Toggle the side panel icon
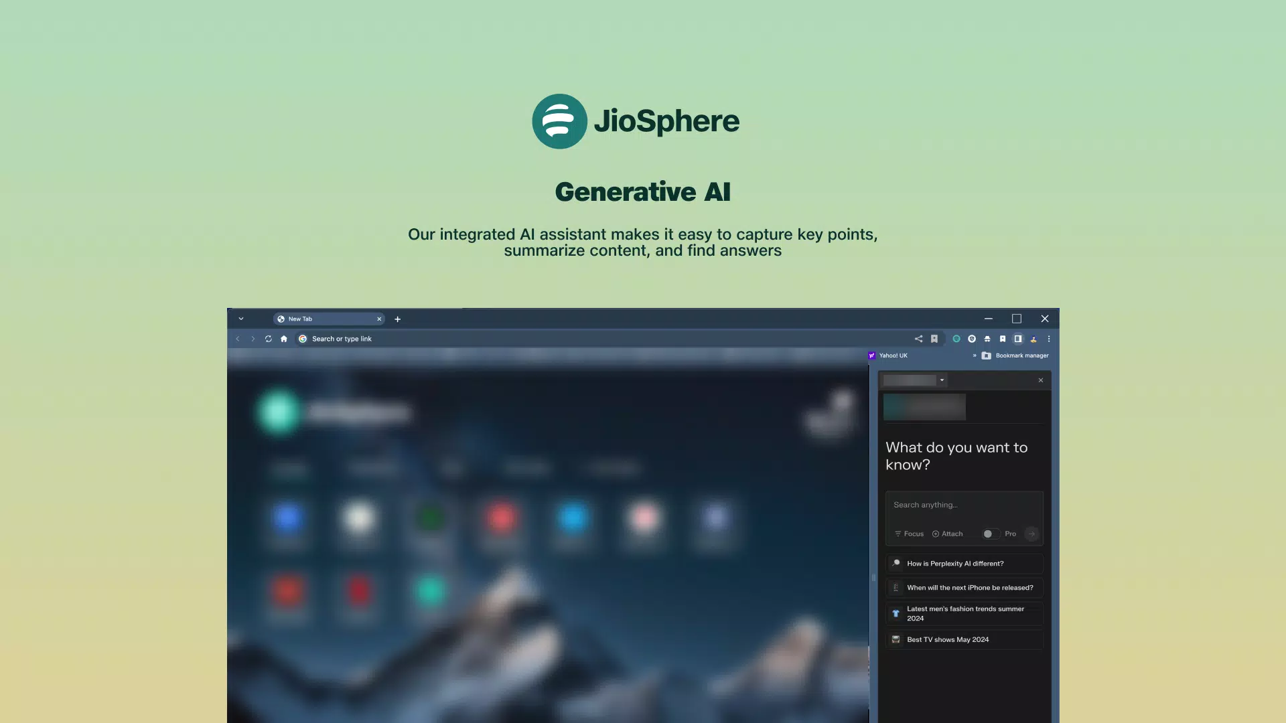Viewport: 1286px width, 723px height. pyautogui.click(x=1018, y=339)
